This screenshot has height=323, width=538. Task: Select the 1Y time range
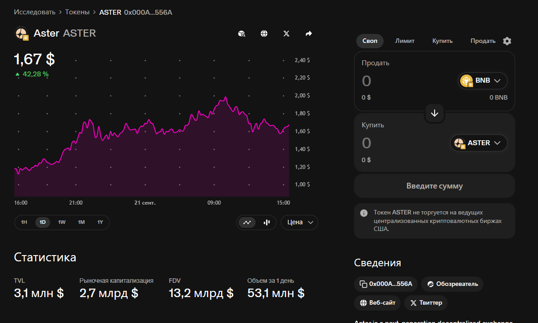pos(100,222)
